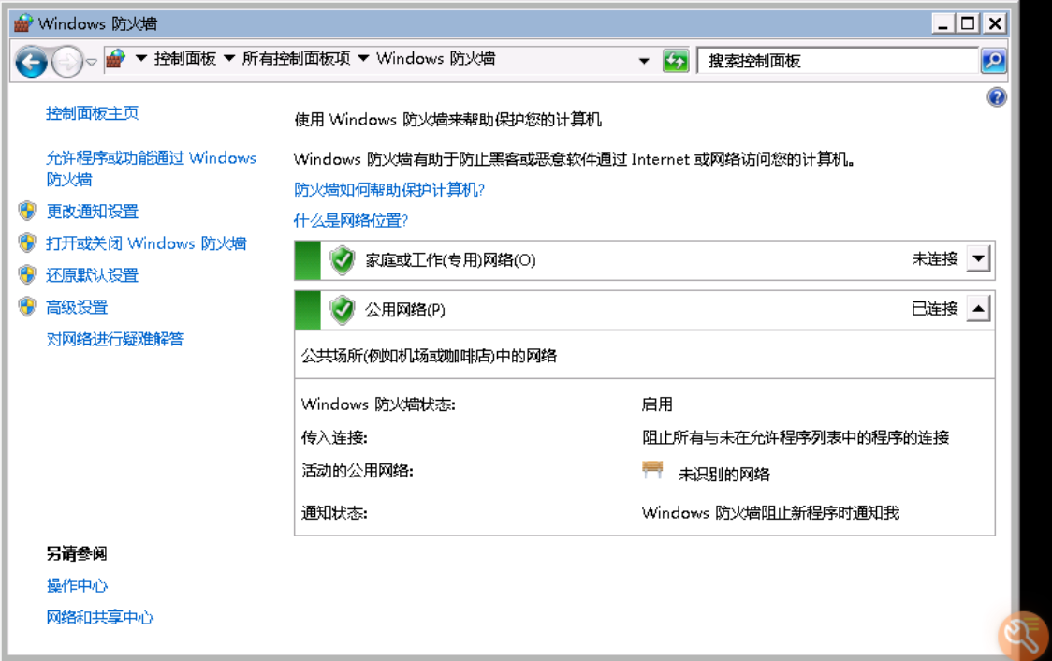Open 打开或关闭 Windows 防火墙 link
The width and height of the screenshot is (1052, 661).
[x=146, y=242]
